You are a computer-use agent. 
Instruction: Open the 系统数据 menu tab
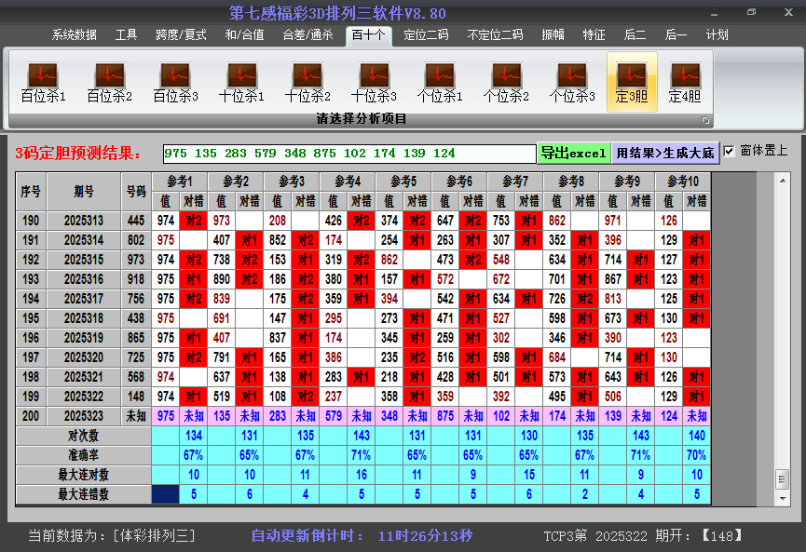tap(74, 35)
